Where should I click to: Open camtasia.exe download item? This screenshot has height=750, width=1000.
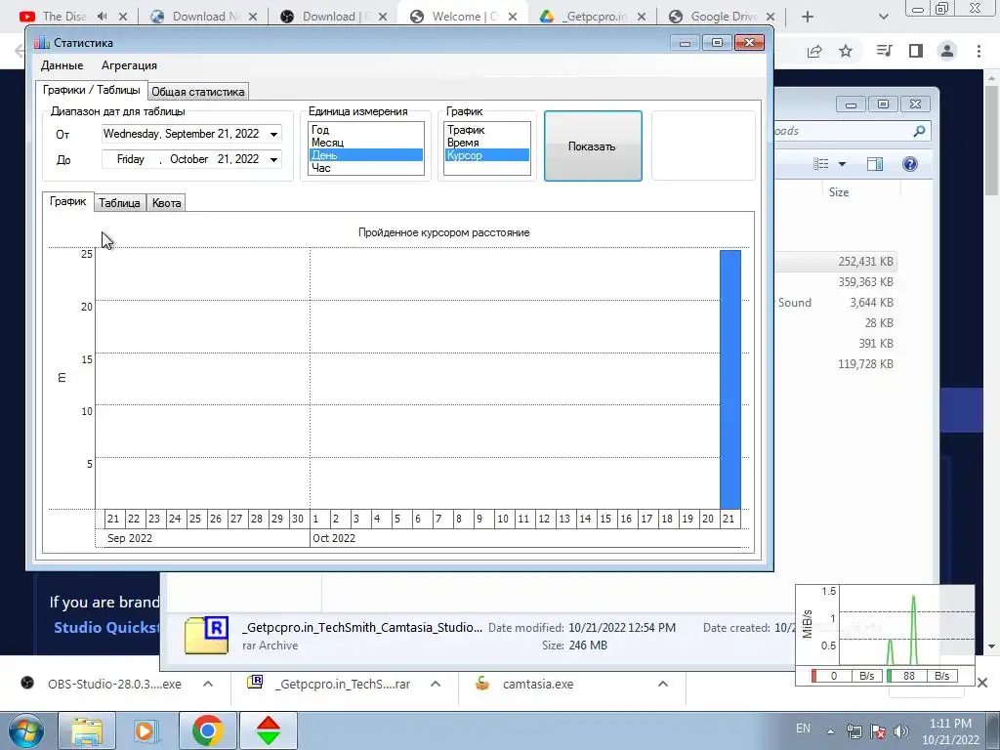524,684
